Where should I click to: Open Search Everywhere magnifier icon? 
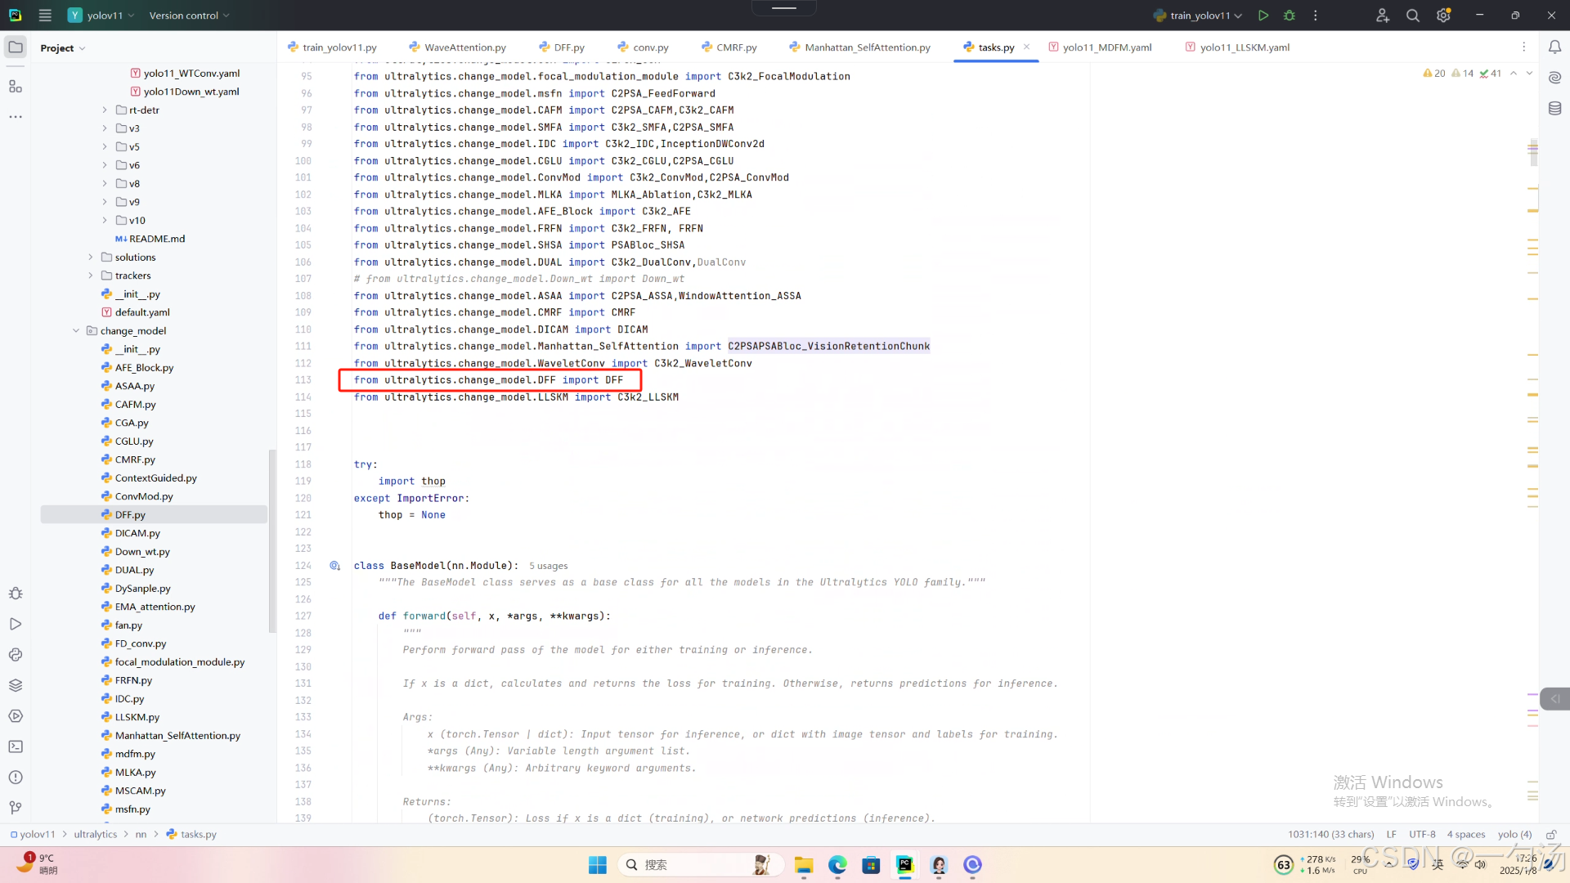pos(1412,16)
